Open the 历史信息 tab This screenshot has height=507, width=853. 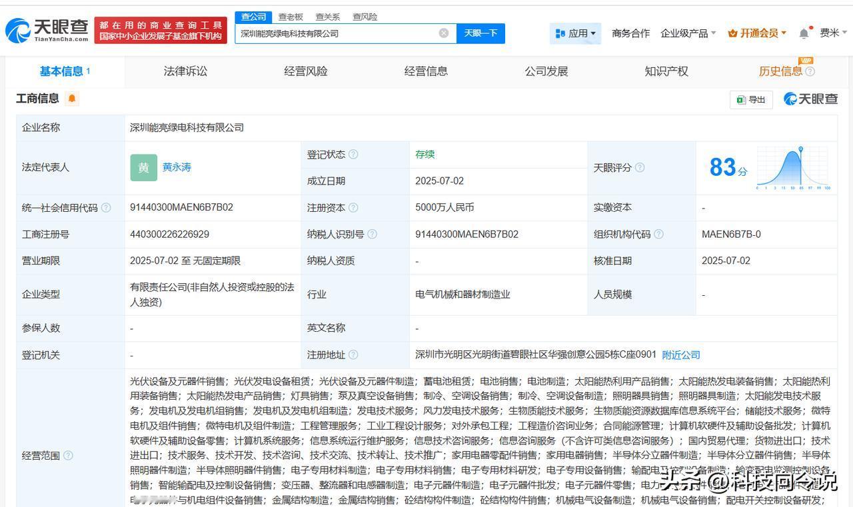tap(780, 71)
